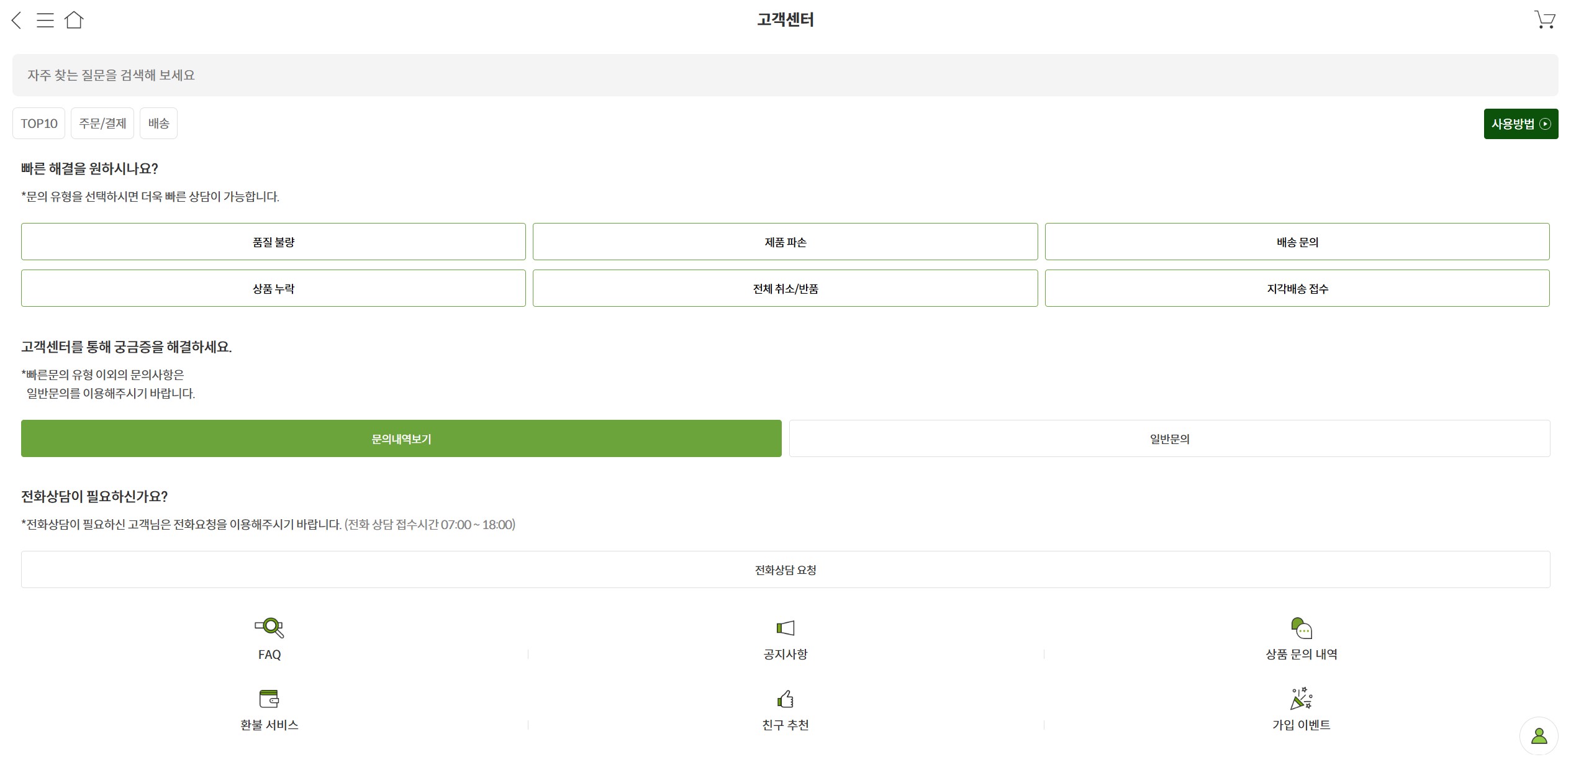The width and height of the screenshot is (1571, 757).
Task: Click the 전화상담 요청 button
Action: tap(785, 570)
